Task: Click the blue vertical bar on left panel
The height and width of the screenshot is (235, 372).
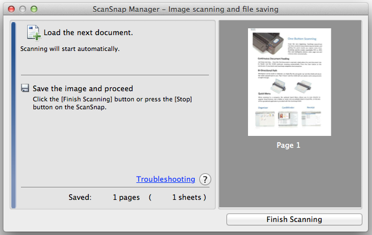Action: pos(14,113)
